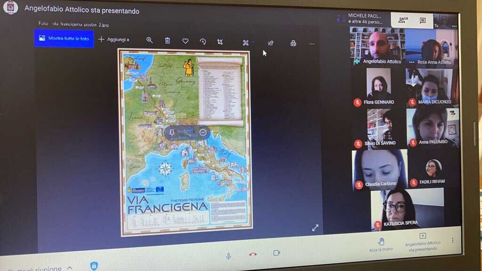Select the crop tool icon

220,42
